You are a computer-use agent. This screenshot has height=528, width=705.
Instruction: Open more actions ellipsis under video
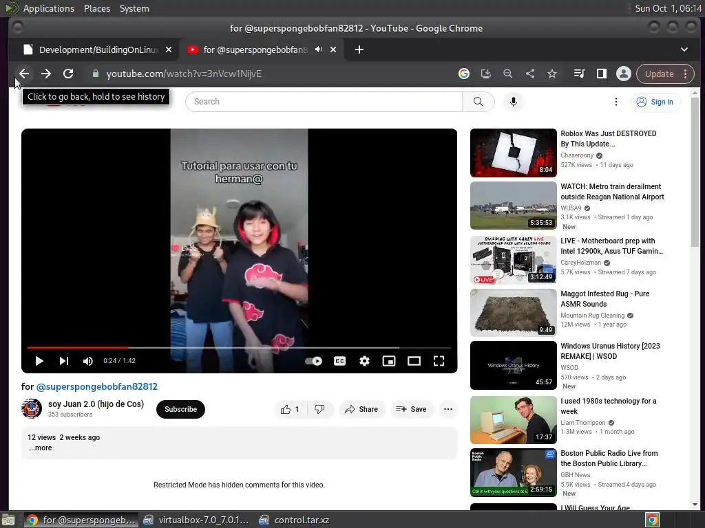(x=448, y=410)
